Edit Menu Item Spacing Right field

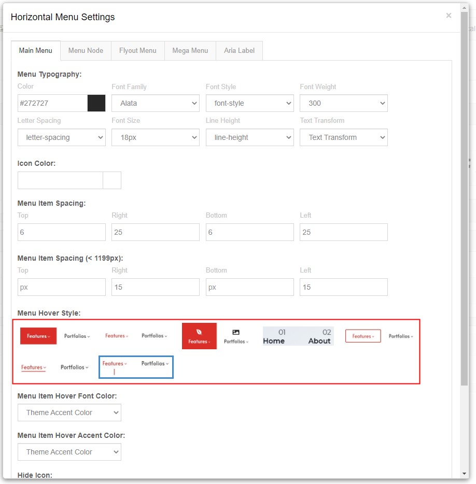pyautogui.click(x=156, y=232)
